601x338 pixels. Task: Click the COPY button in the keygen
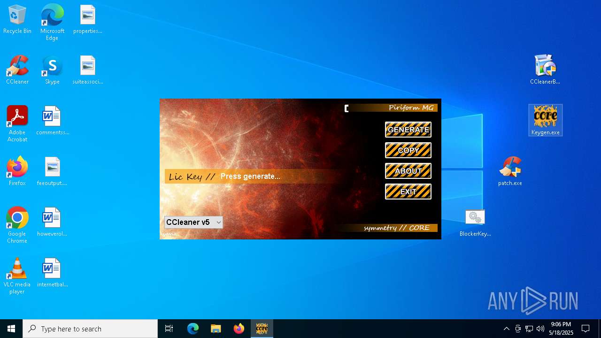tap(408, 150)
